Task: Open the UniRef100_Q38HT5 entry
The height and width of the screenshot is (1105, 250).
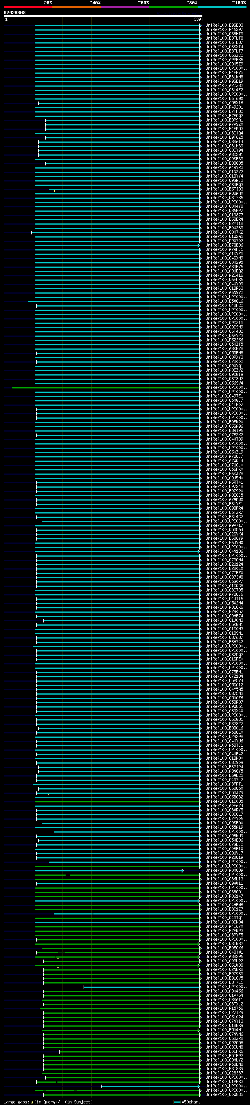Action: coord(224,34)
